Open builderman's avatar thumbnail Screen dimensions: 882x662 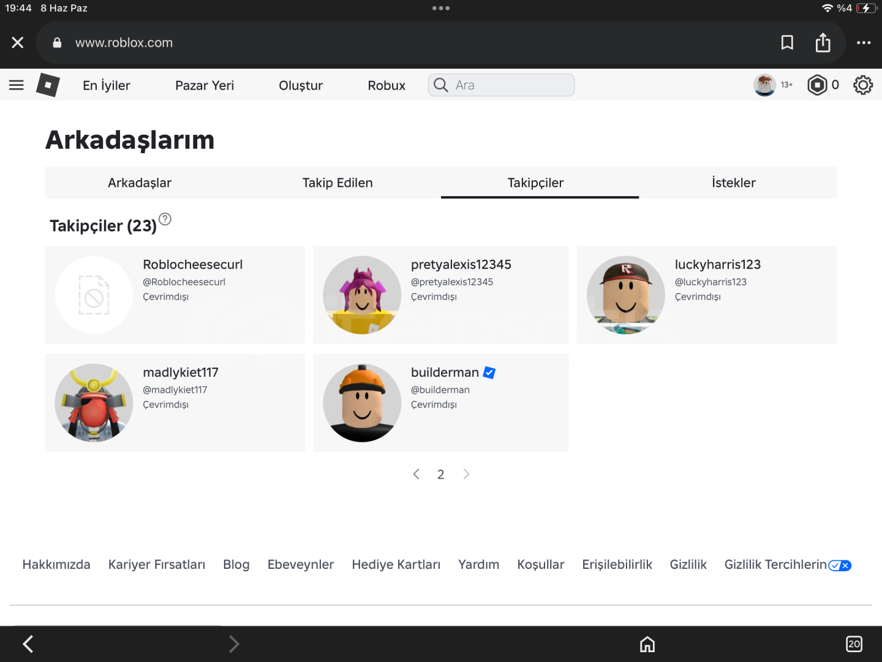(362, 403)
